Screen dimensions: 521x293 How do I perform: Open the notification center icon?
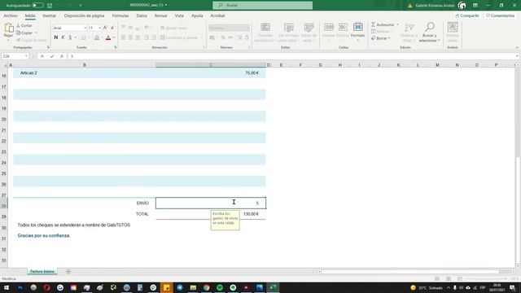512,287
